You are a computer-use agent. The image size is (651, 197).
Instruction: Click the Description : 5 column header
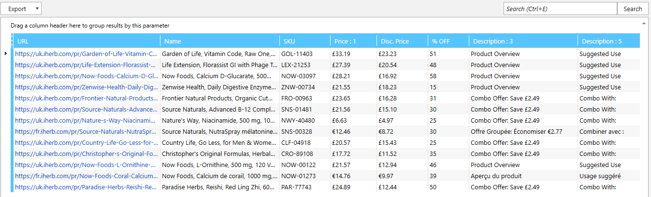(x=608, y=41)
